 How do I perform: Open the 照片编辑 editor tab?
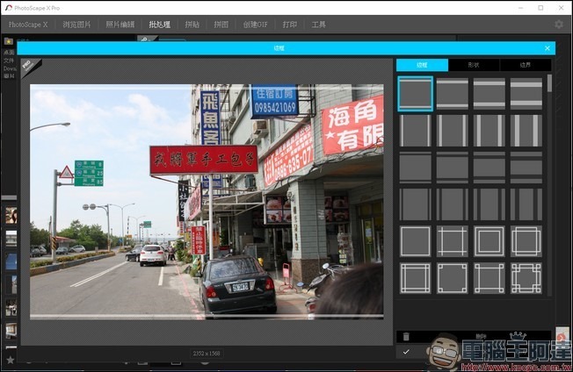click(120, 25)
